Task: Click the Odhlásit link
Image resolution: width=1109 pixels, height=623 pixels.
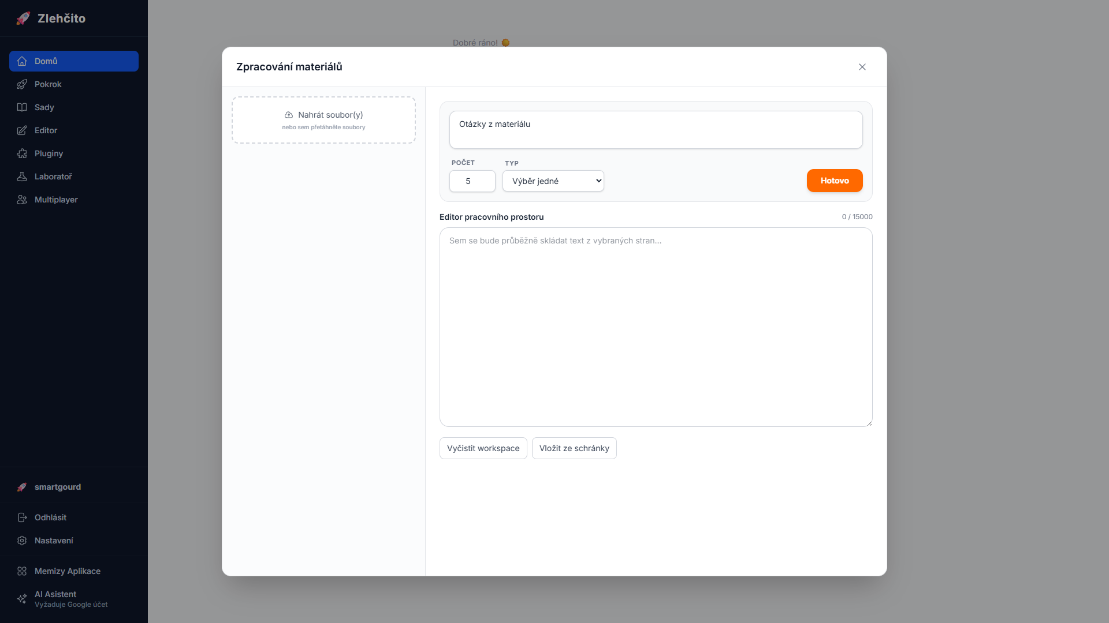Action: pyautogui.click(x=74, y=517)
